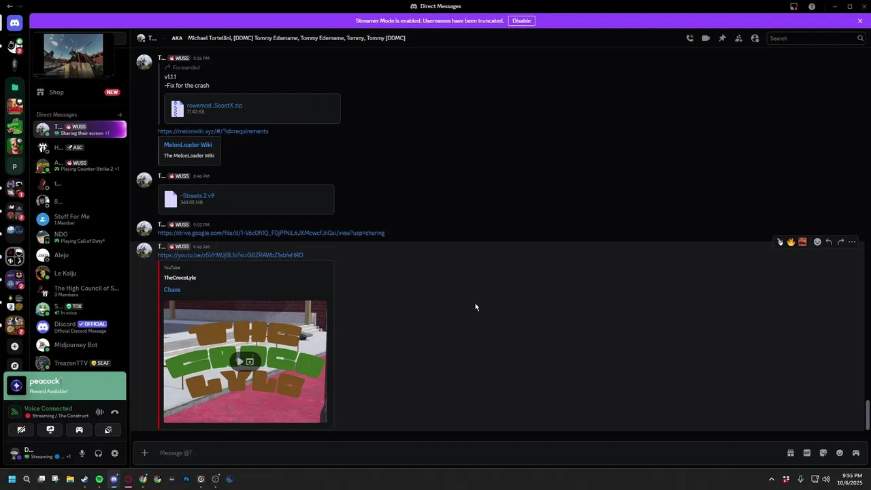871x490 pixels.
Task: Open the drive.google.com sharing link
Action: (x=271, y=233)
